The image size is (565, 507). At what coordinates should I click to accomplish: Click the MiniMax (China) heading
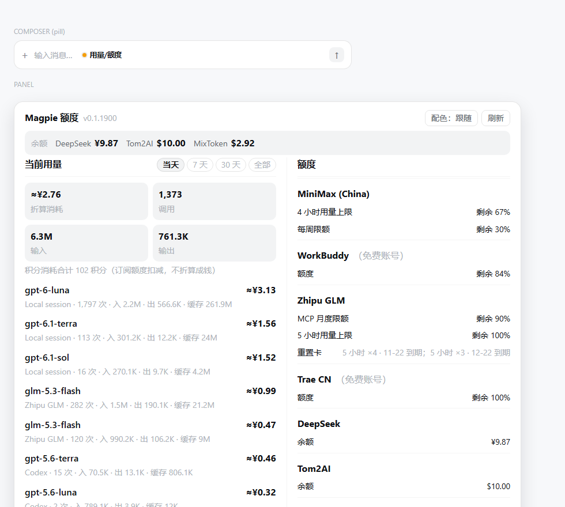(x=333, y=194)
